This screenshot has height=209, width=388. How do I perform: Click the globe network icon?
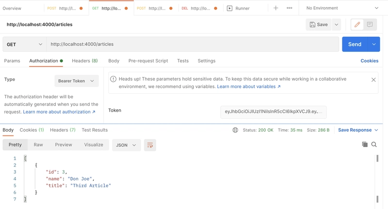click(x=235, y=130)
